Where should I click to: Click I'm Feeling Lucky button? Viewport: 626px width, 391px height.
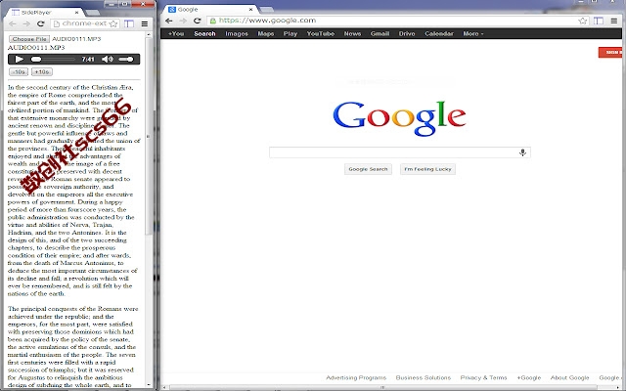(427, 169)
